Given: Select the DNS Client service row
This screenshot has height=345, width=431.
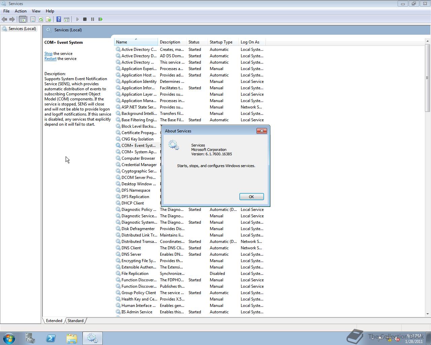Looking at the screenshot, I should [x=190, y=248].
